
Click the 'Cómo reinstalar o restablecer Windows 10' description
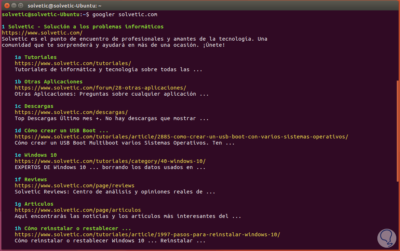tap(110, 241)
